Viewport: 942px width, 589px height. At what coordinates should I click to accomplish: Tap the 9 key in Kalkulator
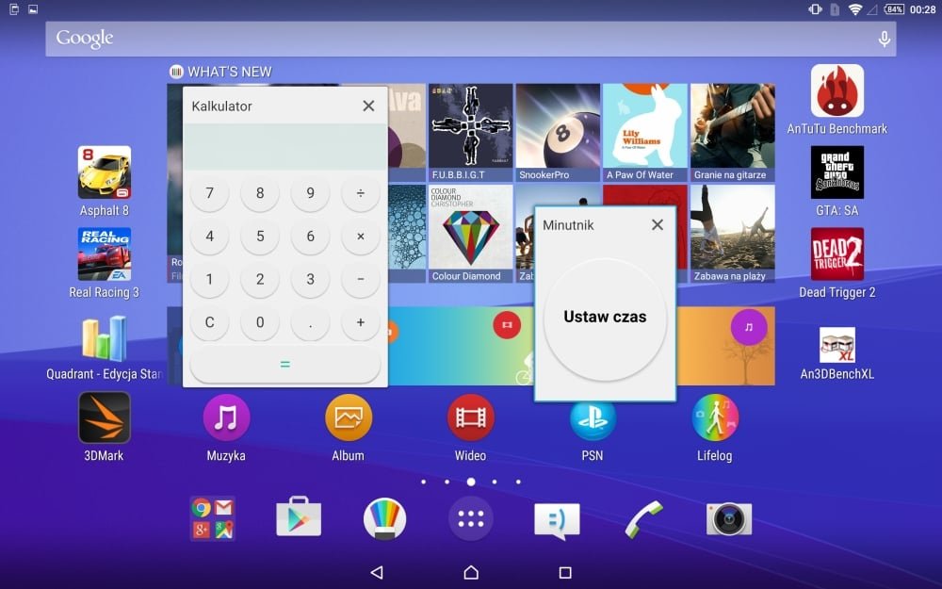311,193
